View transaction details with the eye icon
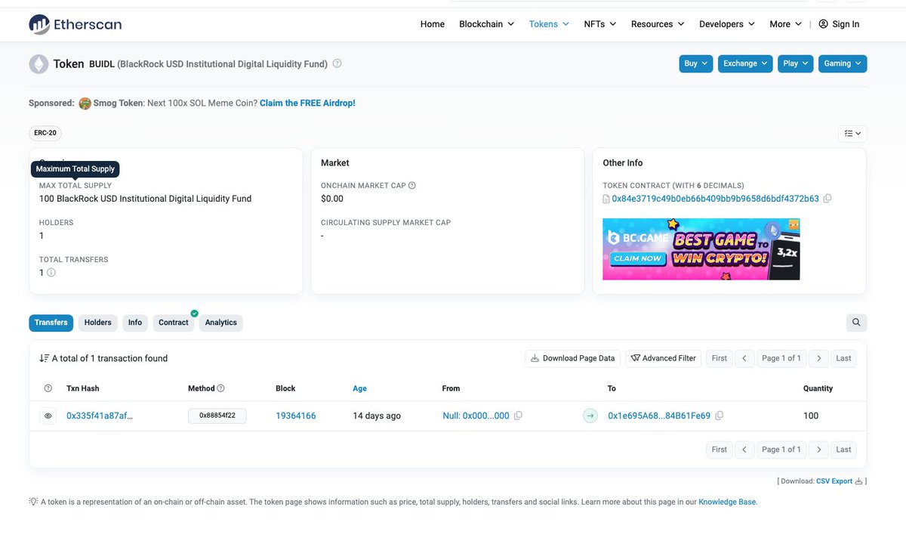Screen dimensions: 906x544 [x=48, y=416]
